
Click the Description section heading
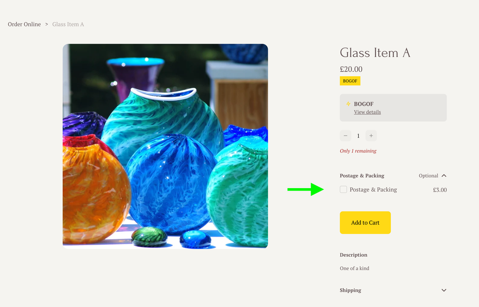pyautogui.click(x=353, y=255)
